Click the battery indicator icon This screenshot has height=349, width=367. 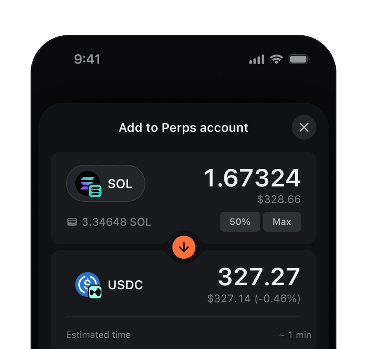coord(298,59)
